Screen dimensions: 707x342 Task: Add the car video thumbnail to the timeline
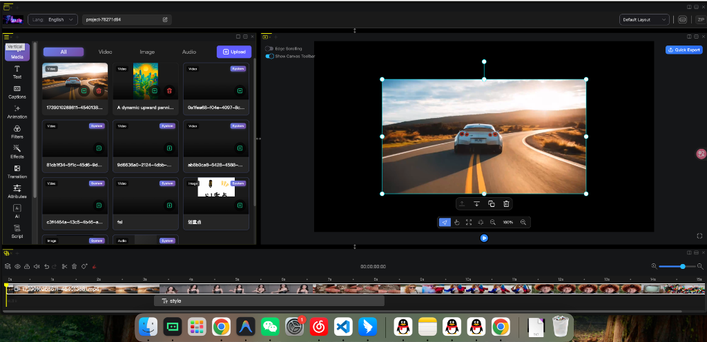pos(84,91)
